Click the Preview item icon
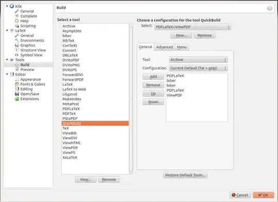 point(17,69)
